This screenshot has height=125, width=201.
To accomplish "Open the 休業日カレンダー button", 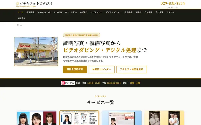I will (101, 69).
